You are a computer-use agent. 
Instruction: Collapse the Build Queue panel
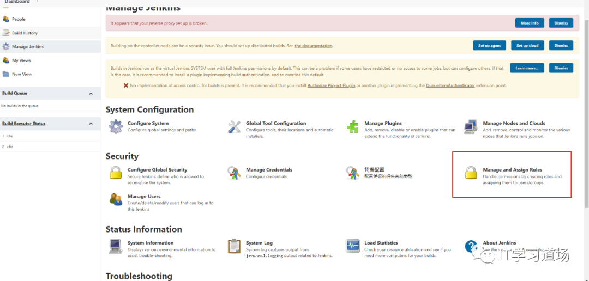pyautogui.click(x=91, y=94)
